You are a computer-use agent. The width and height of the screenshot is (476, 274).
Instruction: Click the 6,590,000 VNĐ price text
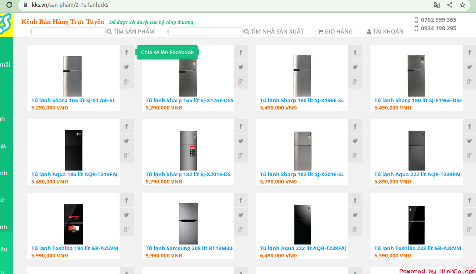pos(392,256)
